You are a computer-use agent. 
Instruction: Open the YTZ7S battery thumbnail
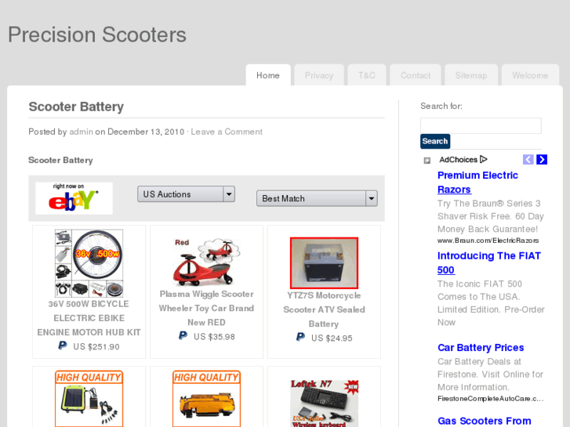(x=324, y=262)
